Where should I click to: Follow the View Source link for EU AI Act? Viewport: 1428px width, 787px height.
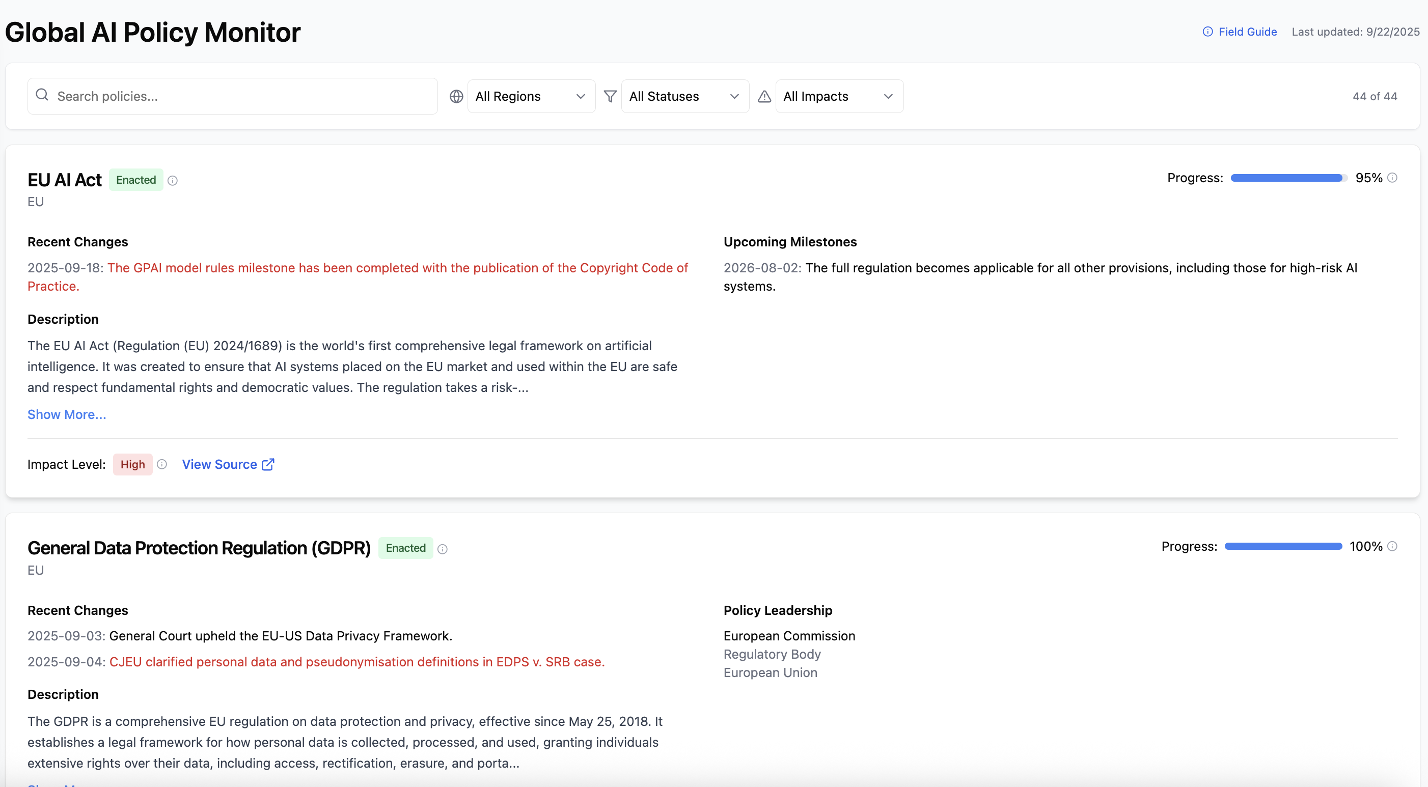[219, 464]
